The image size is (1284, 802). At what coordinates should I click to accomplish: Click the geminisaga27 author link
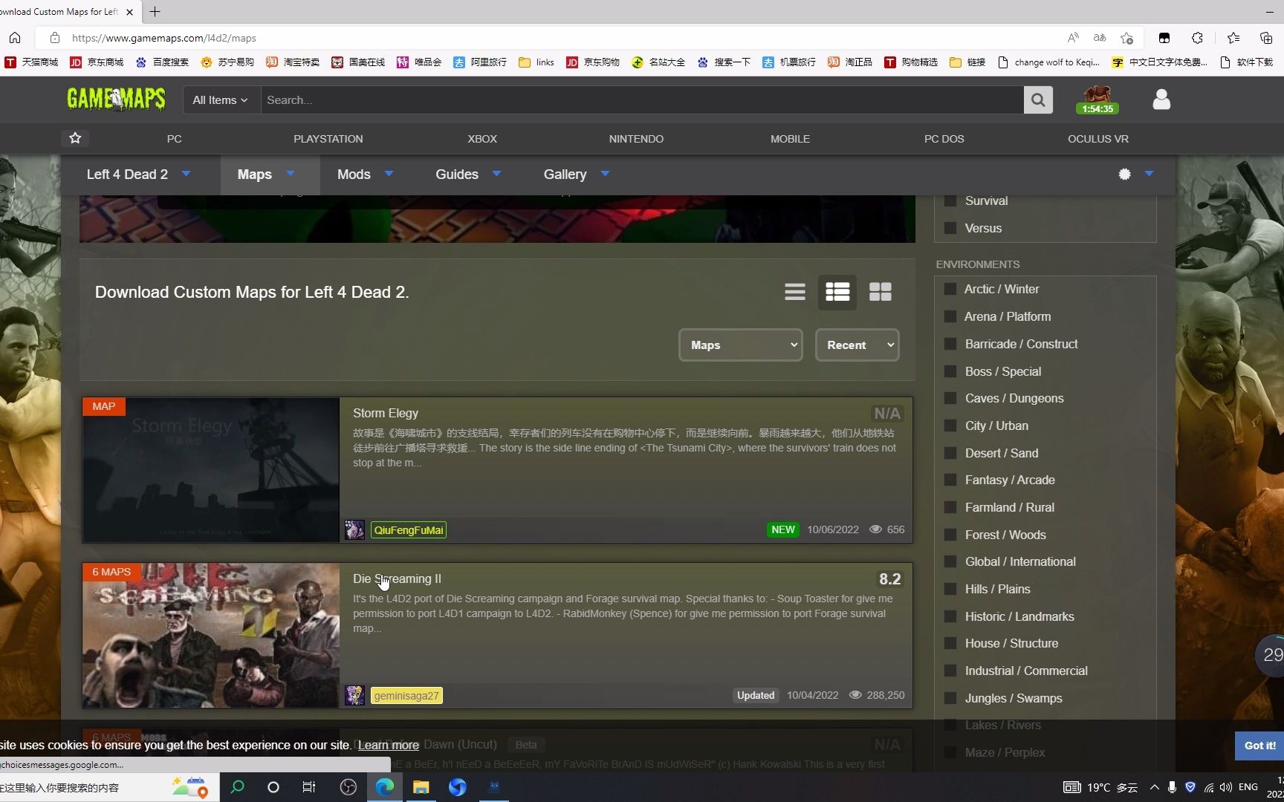[x=406, y=696]
